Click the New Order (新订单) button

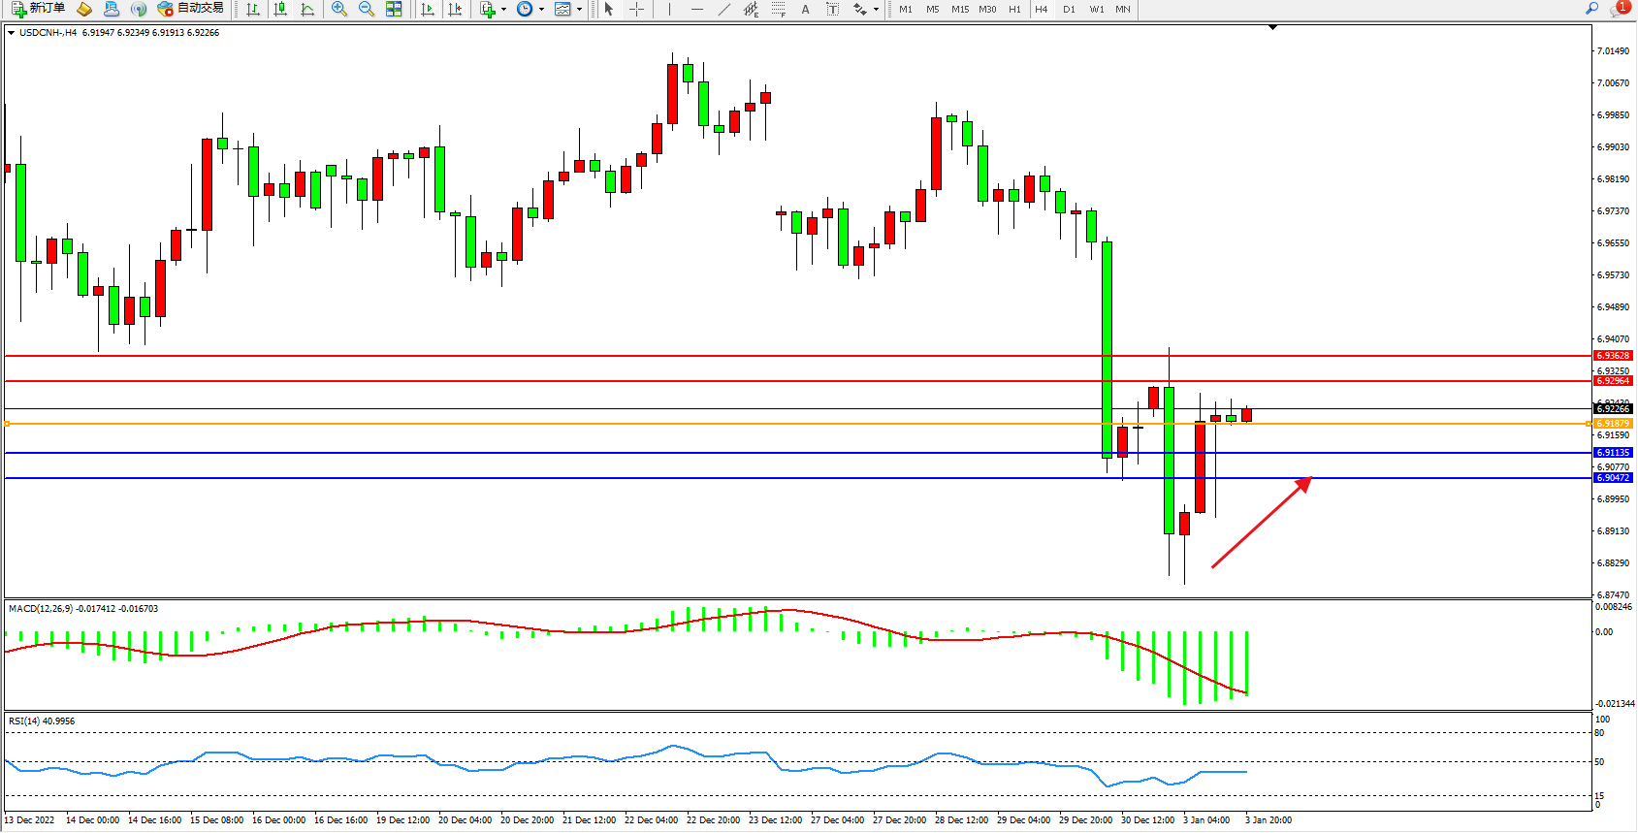point(39,9)
